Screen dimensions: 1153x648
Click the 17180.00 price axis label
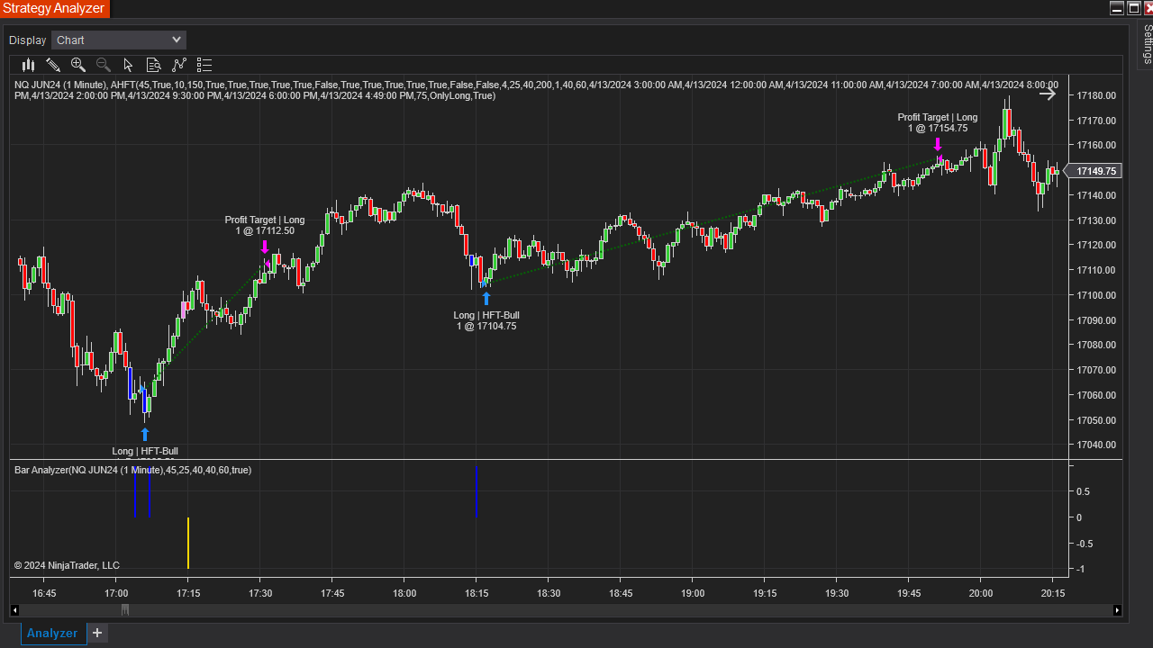(1096, 95)
